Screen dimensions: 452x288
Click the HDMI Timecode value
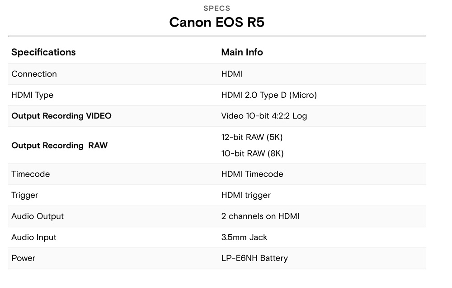(x=252, y=174)
